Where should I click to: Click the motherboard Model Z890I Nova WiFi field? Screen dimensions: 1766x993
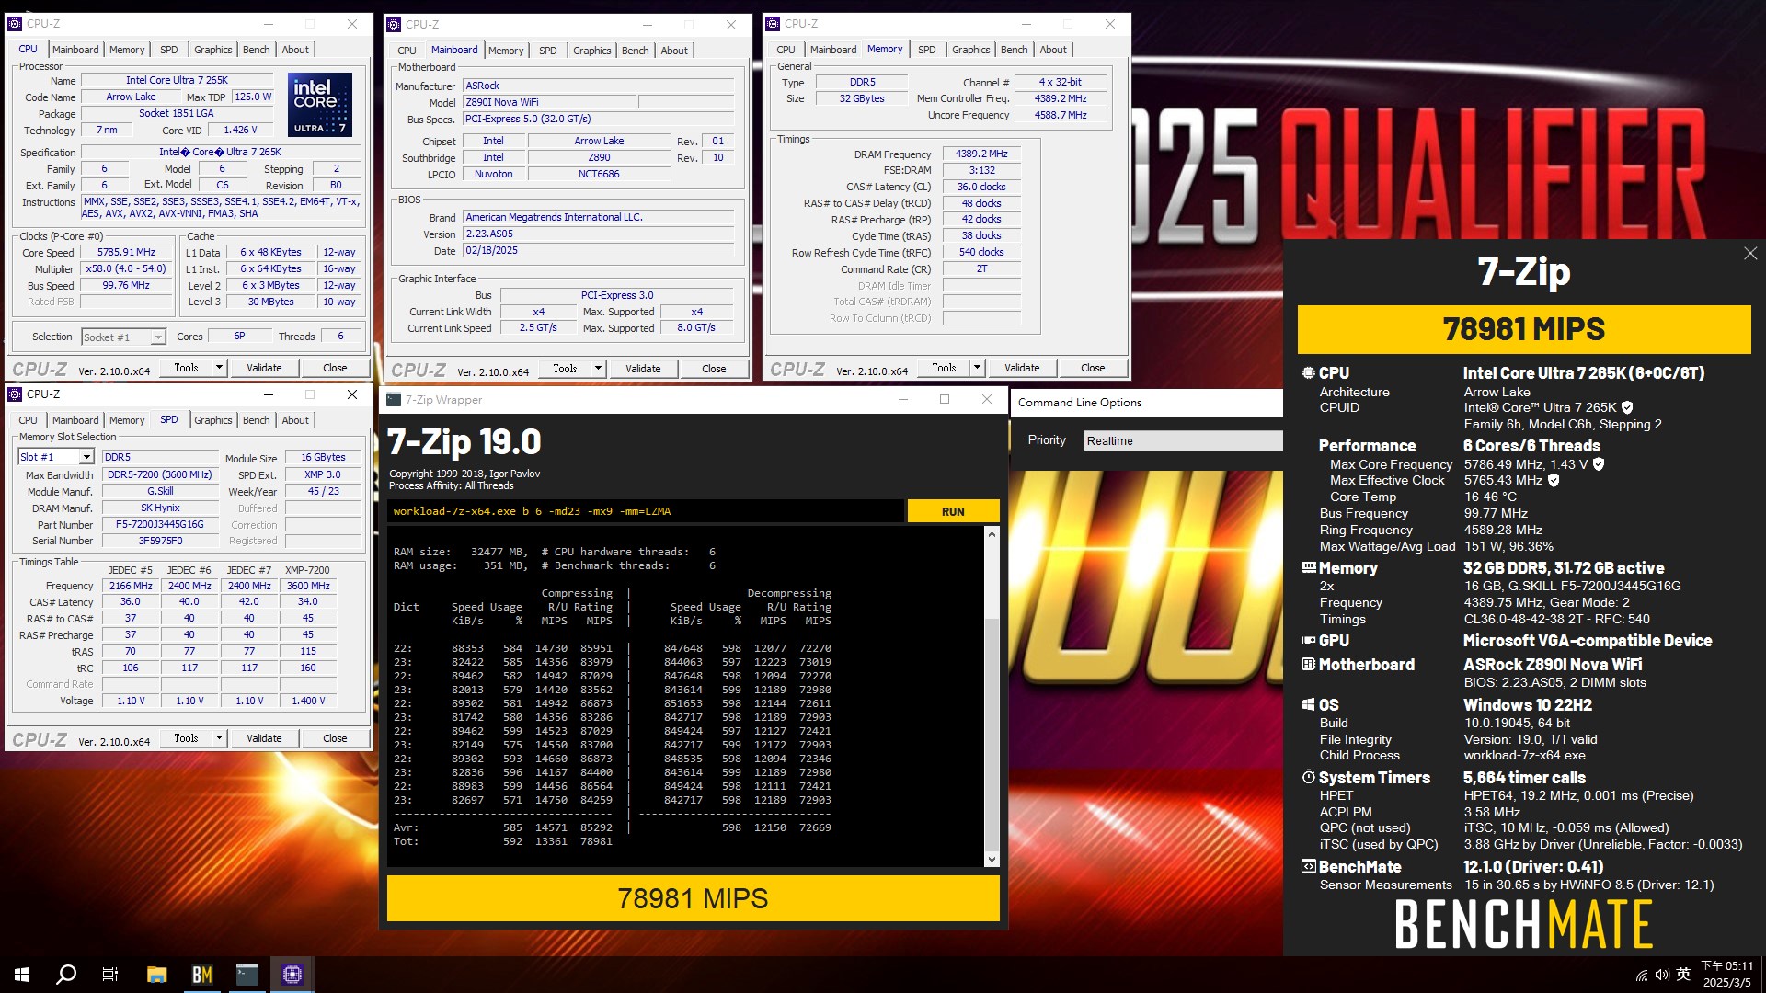pyautogui.click(x=549, y=103)
